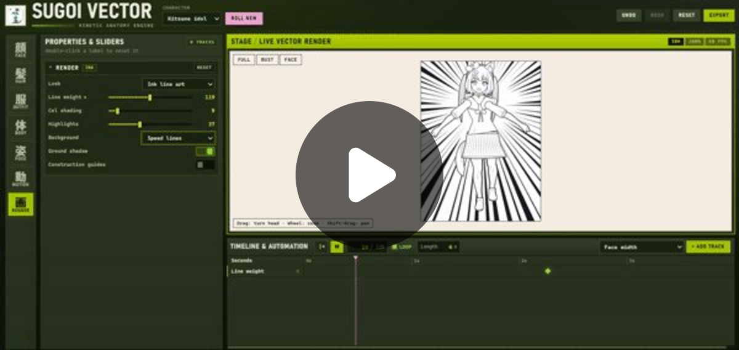The image size is (739, 350).
Task: Click the Export button
Action: (719, 15)
